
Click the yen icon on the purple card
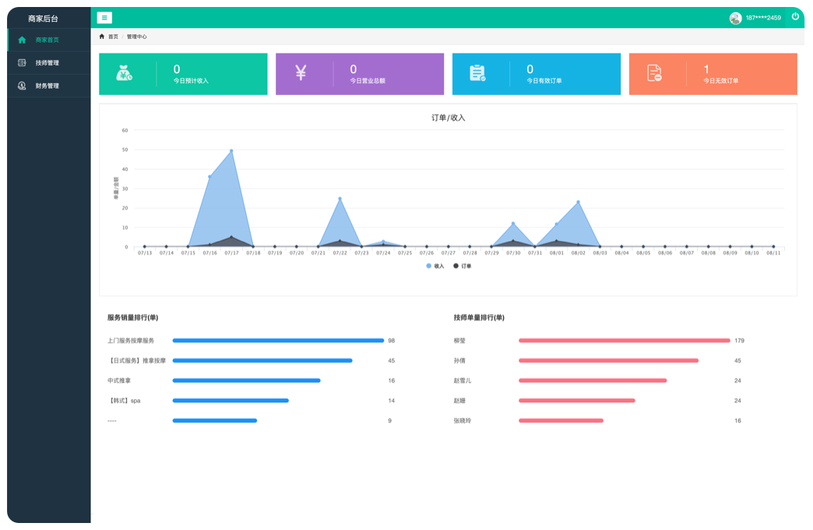tap(301, 73)
